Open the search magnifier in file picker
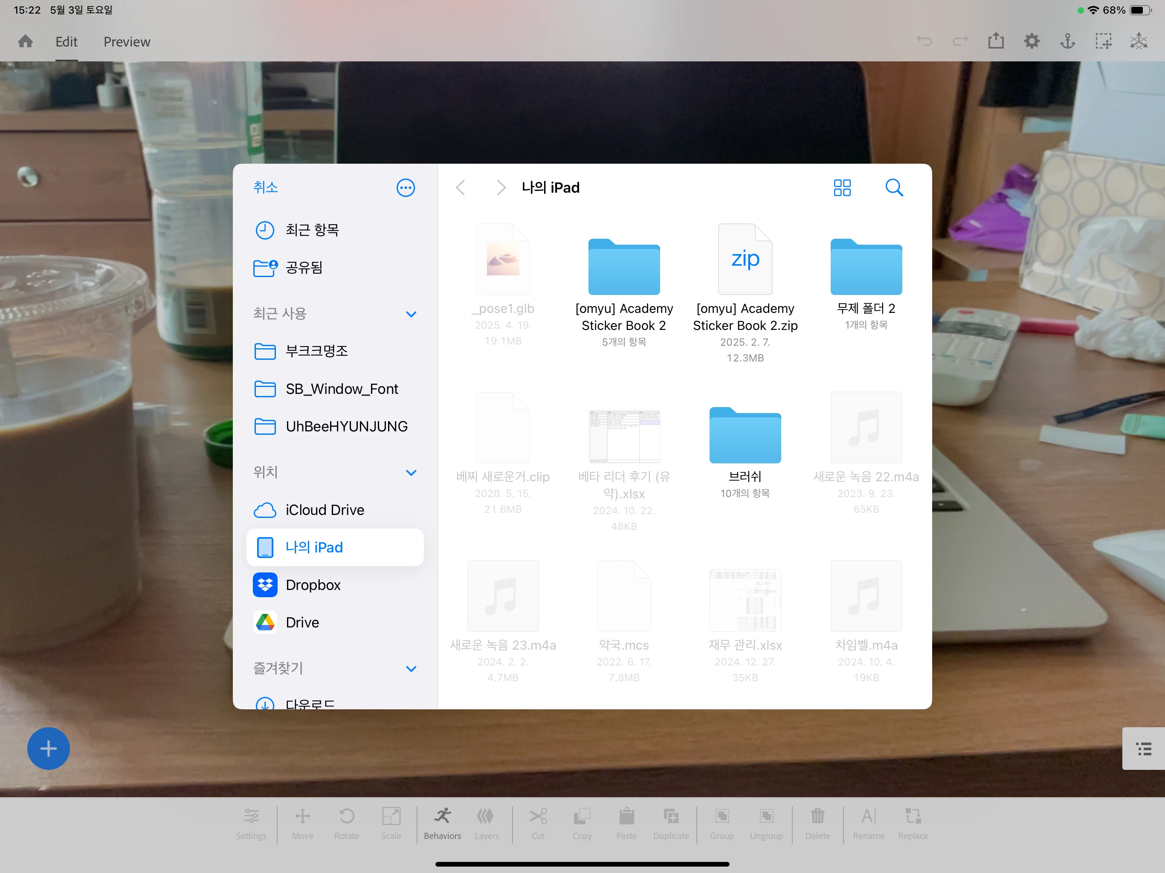Screen dimensions: 1165x873 [894, 188]
